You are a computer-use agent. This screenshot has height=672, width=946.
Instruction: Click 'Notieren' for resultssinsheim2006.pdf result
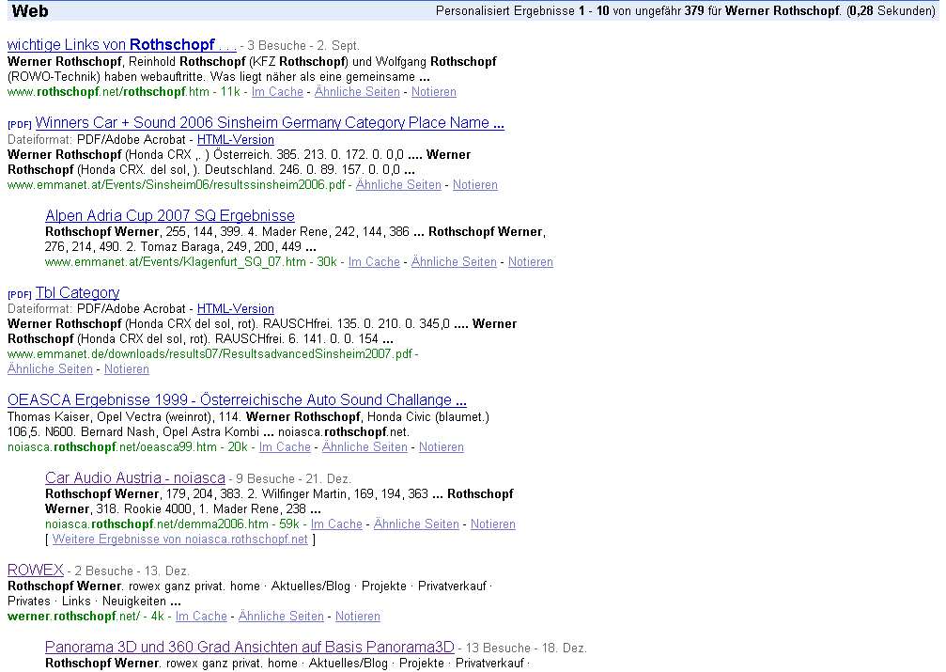475,185
